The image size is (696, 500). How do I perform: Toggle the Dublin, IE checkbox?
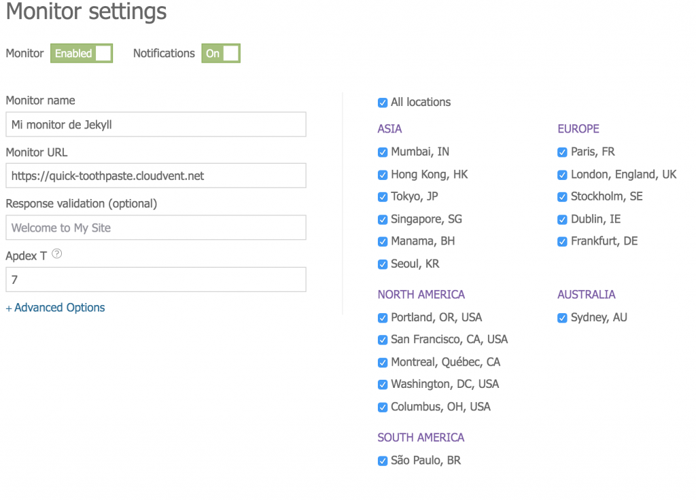coord(562,219)
